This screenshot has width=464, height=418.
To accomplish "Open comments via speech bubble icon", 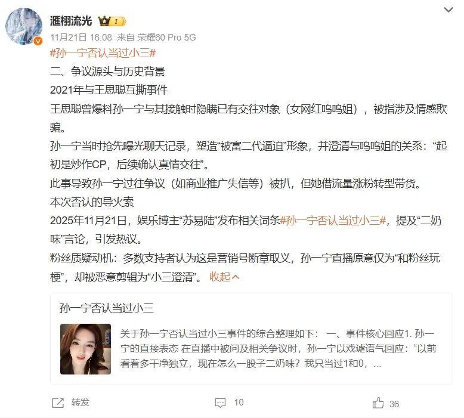I will [220, 402].
